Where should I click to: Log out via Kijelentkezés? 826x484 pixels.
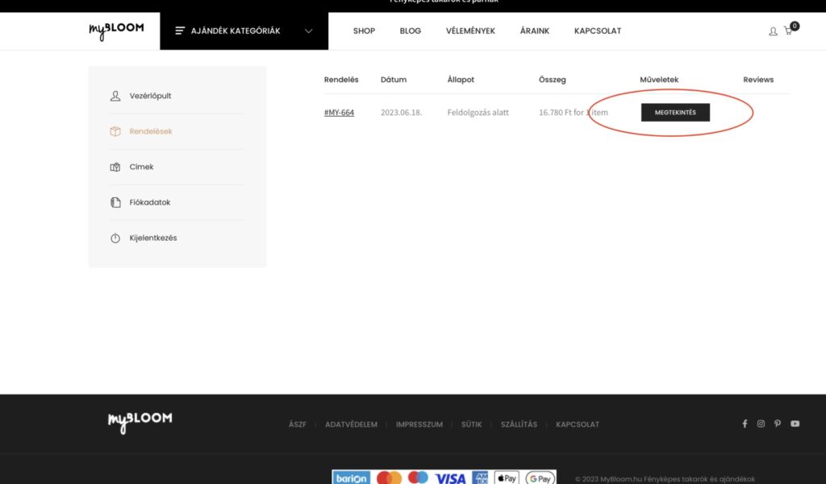click(x=152, y=238)
